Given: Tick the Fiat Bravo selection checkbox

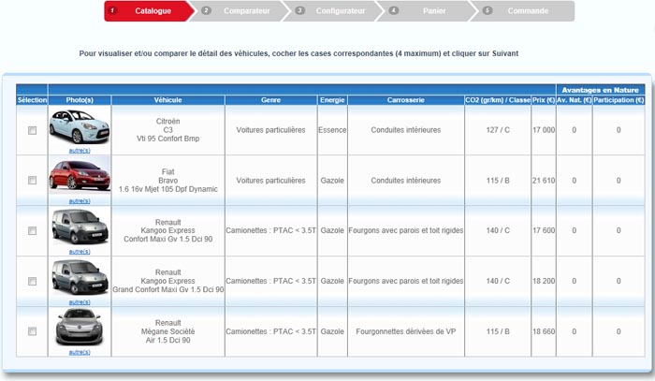Looking at the screenshot, I should (x=32, y=180).
